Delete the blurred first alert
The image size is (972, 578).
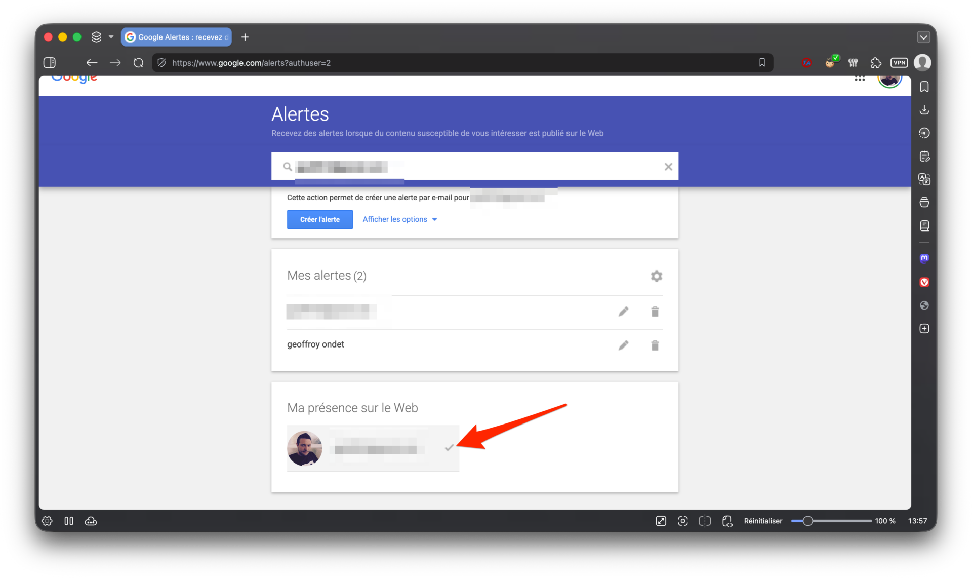(655, 312)
